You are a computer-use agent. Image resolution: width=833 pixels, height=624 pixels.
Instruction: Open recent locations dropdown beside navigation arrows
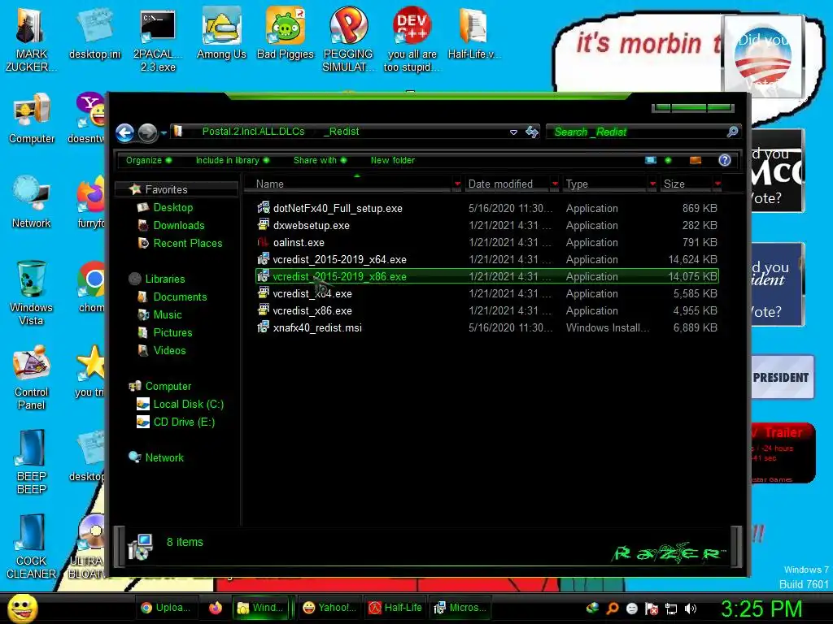164,132
